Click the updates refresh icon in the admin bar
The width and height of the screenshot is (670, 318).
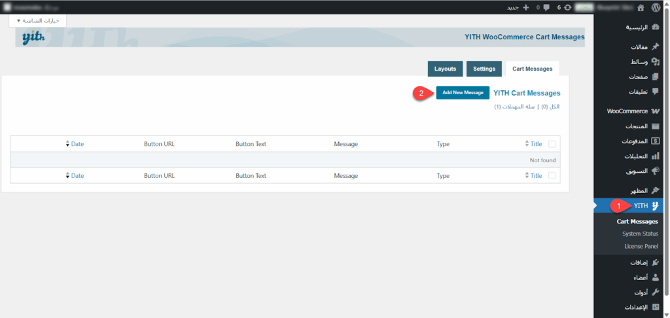coord(567,7)
